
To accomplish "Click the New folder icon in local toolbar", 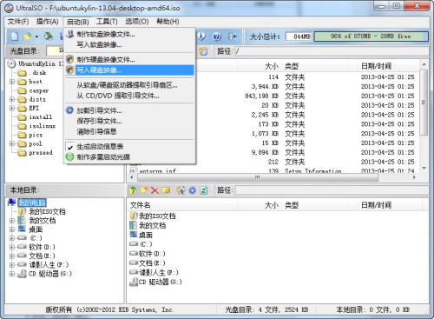I will pyautogui.click(x=144, y=190).
